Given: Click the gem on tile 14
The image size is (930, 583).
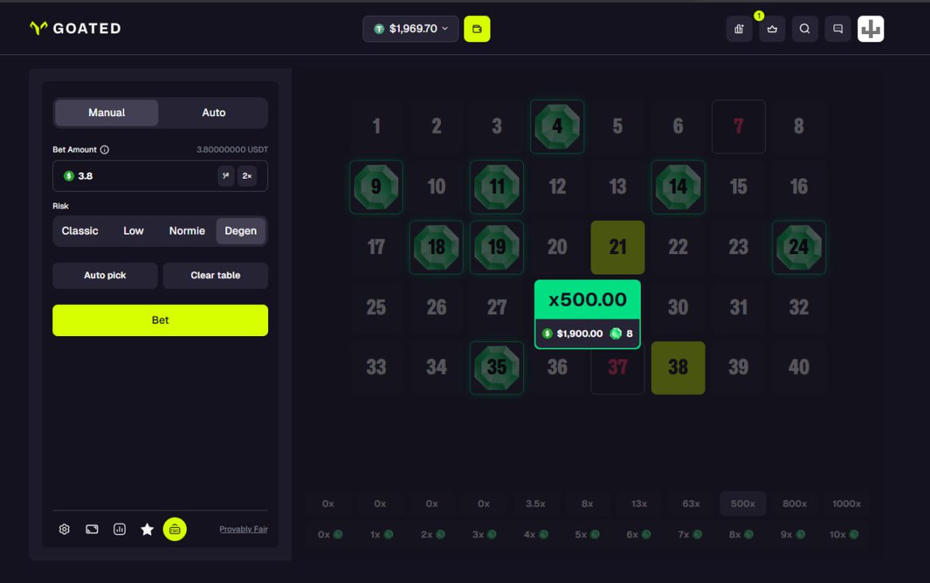Looking at the screenshot, I should point(678,187).
